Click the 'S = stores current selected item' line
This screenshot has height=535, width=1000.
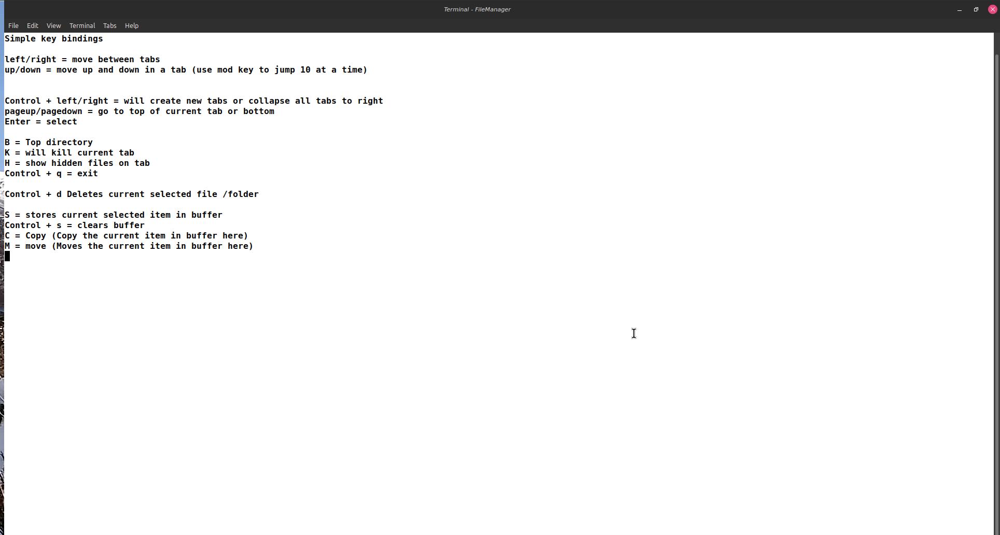[114, 215]
